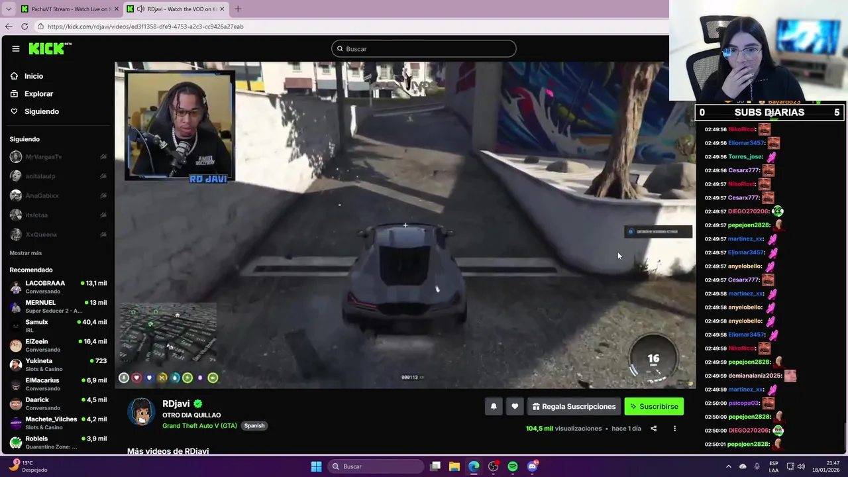
Task: Open recommended channel LACOBRAAA
Action: (58, 287)
